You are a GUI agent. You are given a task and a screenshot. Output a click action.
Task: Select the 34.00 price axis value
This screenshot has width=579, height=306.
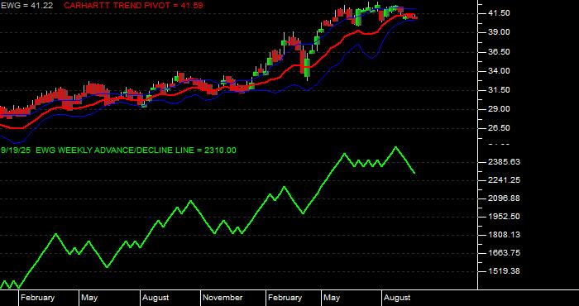(499, 71)
